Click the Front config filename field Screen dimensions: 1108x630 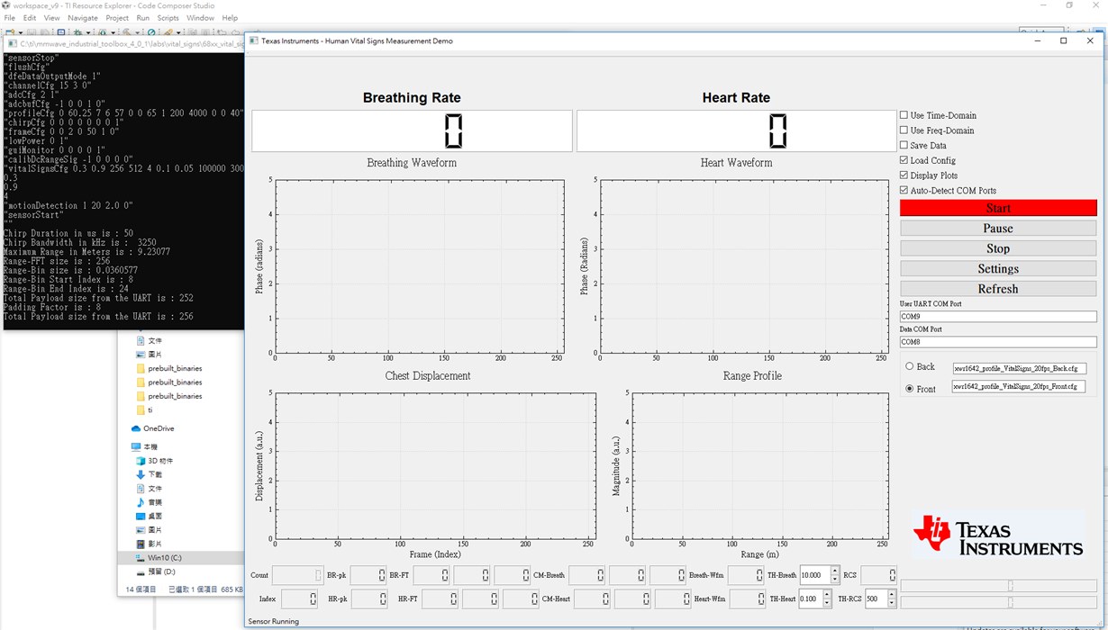pos(1019,386)
